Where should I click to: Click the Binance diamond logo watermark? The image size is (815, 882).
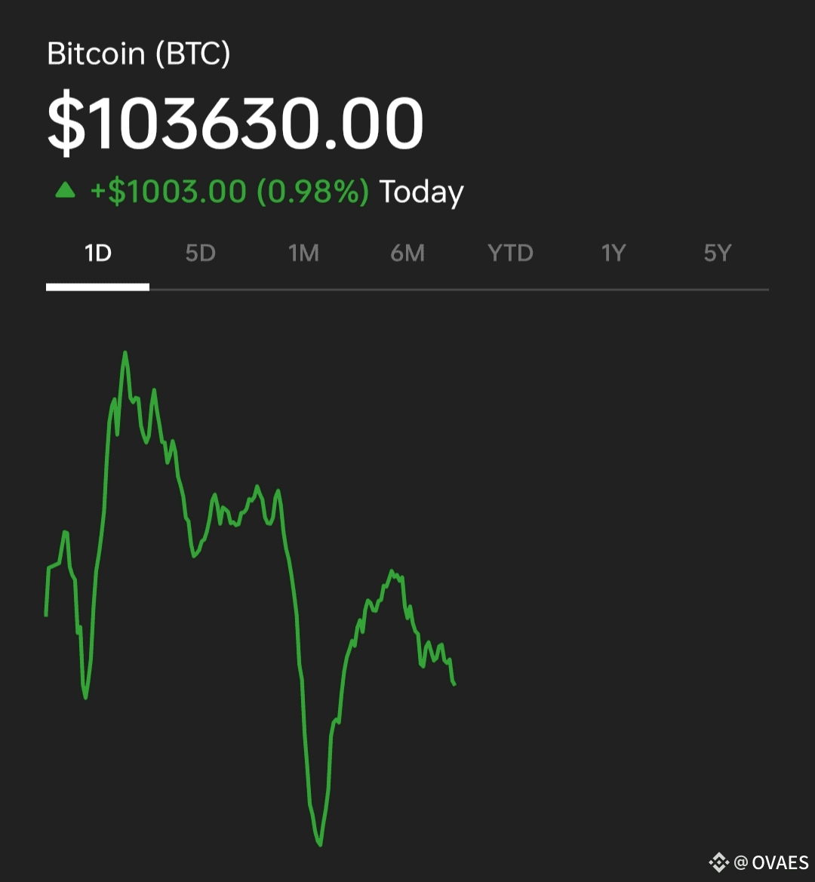[718, 862]
